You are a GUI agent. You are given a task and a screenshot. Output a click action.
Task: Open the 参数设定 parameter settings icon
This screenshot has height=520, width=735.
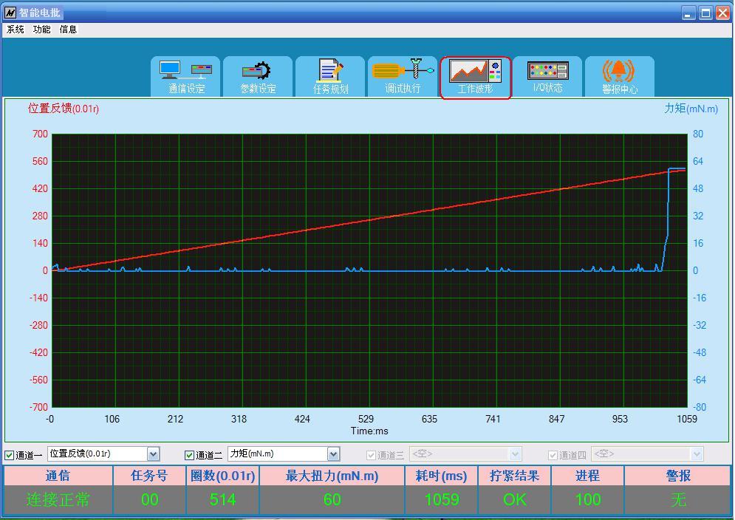258,76
